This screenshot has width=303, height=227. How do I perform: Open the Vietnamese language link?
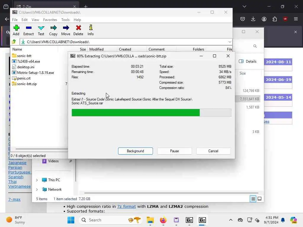(19, 187)
